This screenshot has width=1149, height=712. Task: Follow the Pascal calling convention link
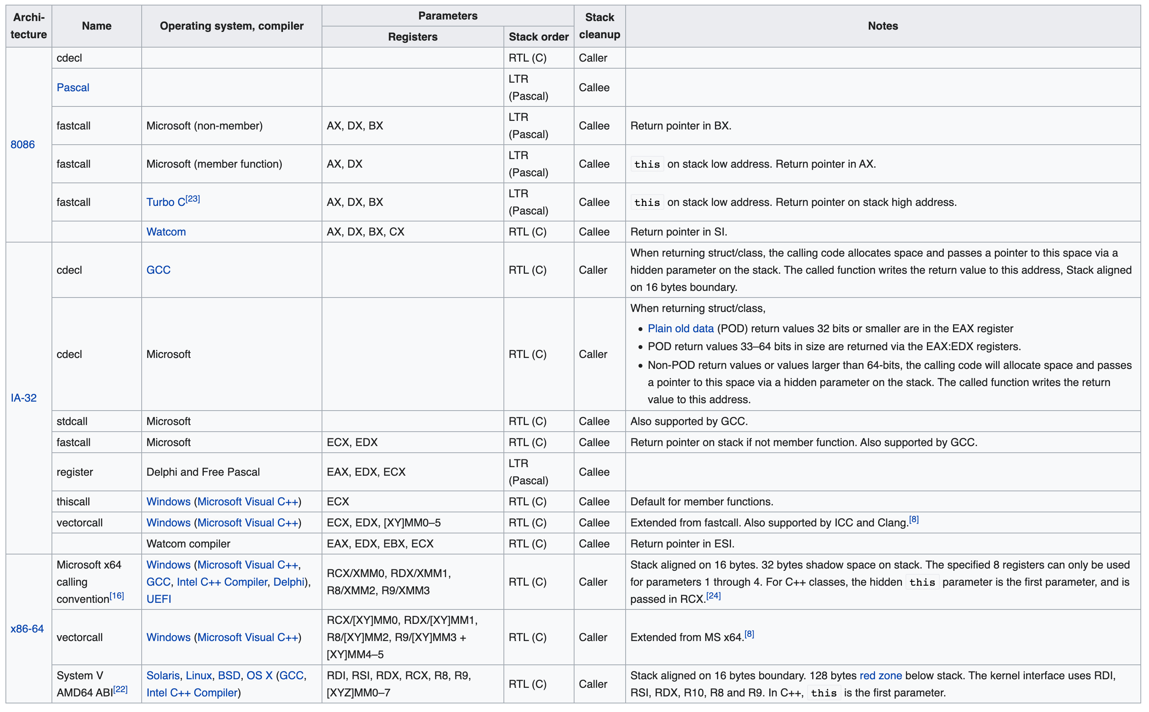(73, 88)
